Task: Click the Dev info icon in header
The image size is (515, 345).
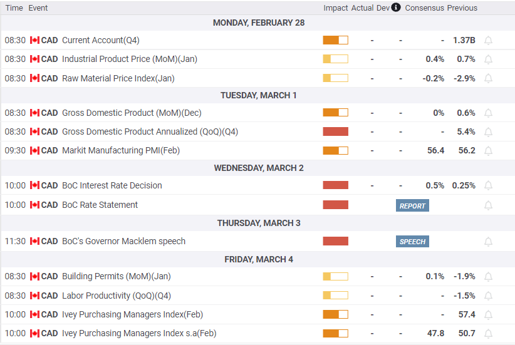Action: click(396, 8)
